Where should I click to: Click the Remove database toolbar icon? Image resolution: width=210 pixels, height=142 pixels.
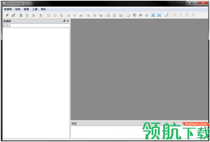[33, 15]
